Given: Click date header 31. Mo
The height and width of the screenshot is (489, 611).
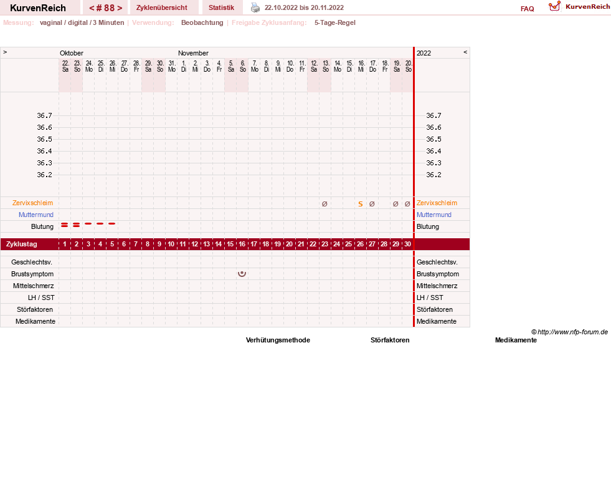Looking at the screenshot, I should pos(172,66).
